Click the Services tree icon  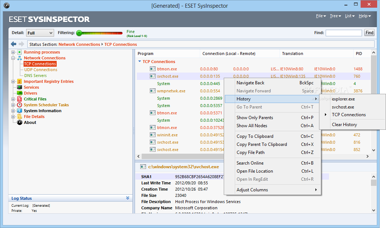coord(20,87)
